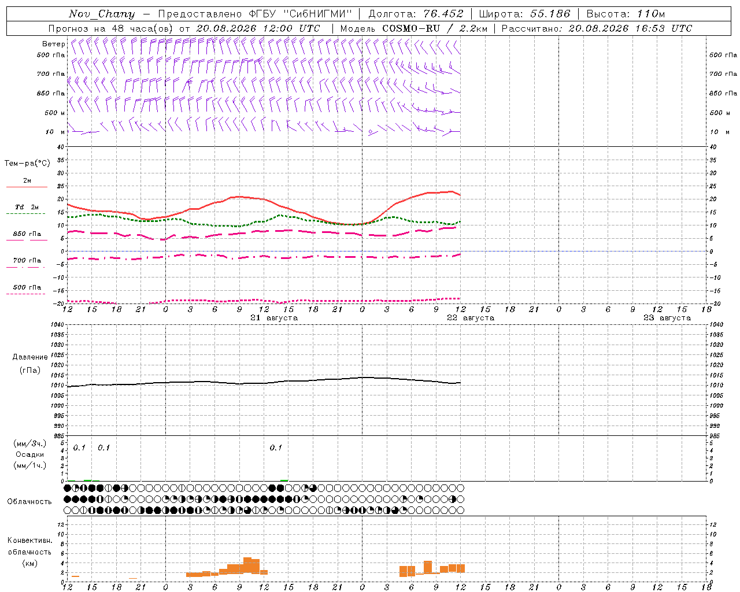Screen dimensions: 740x592
Task: Click the tallest orange convective cloud bar
Action: point(247,565)
